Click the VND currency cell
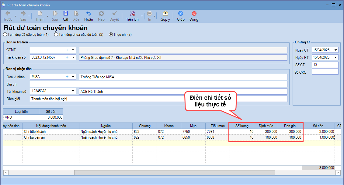This screenshot has width=344, height=185. click(21, 117)
